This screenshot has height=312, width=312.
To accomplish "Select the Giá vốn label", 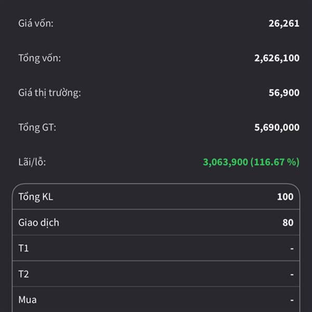I will (36, 23).
